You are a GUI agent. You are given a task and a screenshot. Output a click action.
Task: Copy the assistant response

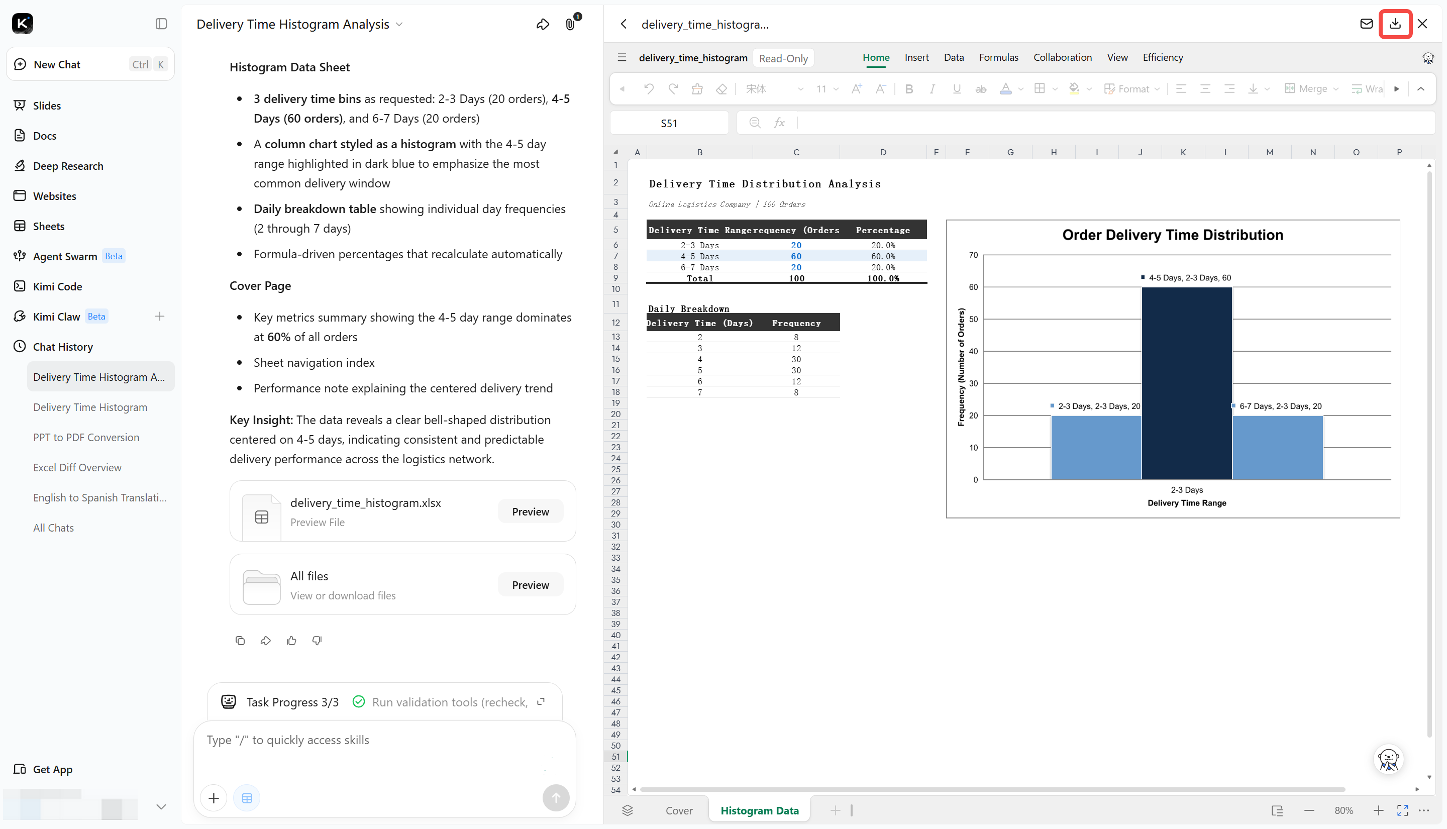(x=240, y=641)
